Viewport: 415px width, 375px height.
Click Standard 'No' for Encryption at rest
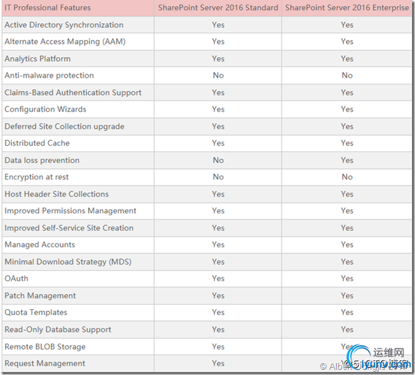[x=218, y=177]
